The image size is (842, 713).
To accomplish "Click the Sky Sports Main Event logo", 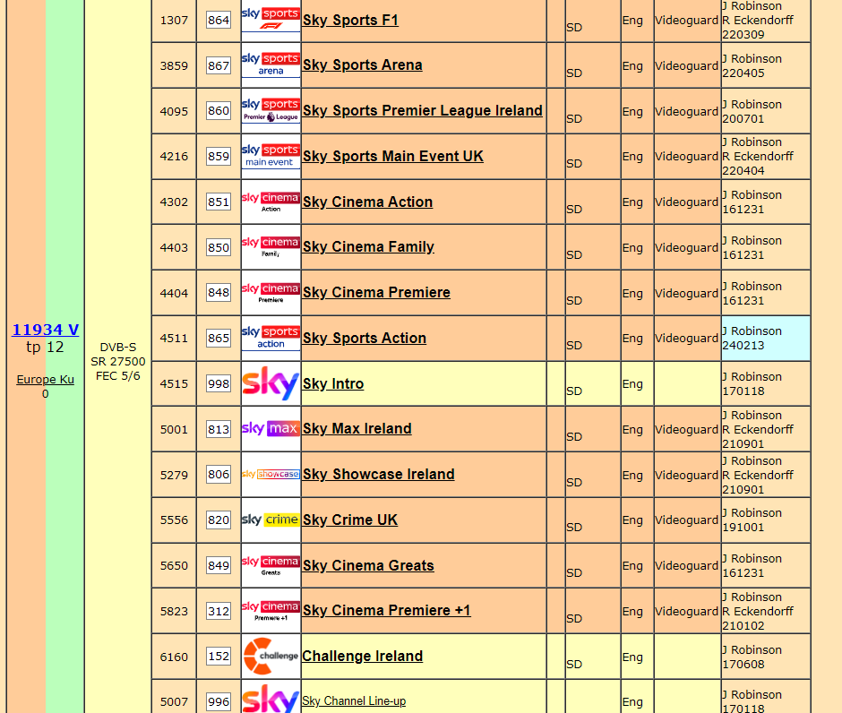I will click(x=271, y=156).
